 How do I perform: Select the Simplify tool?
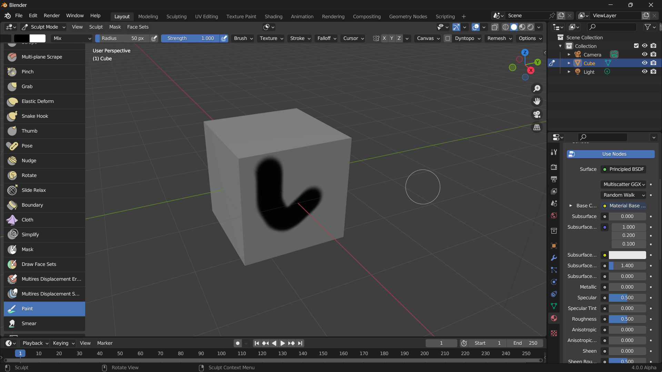(44, 235)
